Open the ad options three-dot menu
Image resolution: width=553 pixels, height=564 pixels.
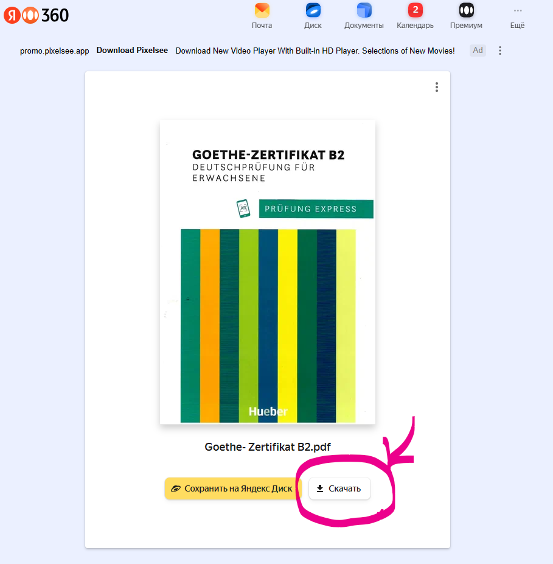[500, 51]
